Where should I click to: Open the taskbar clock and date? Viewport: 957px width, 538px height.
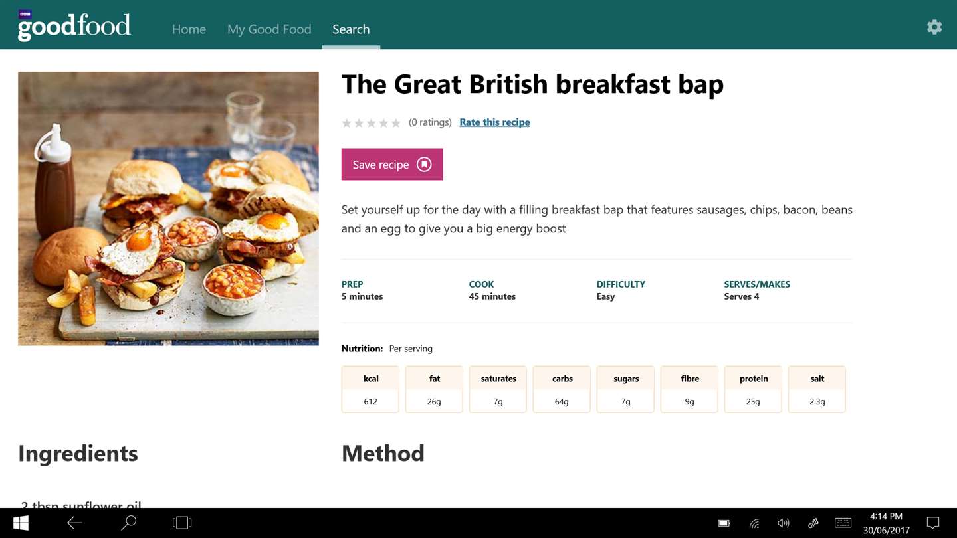(x=886, y=523)
